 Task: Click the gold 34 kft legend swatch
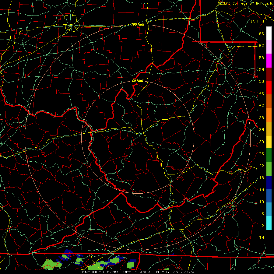tap(269, 129)
